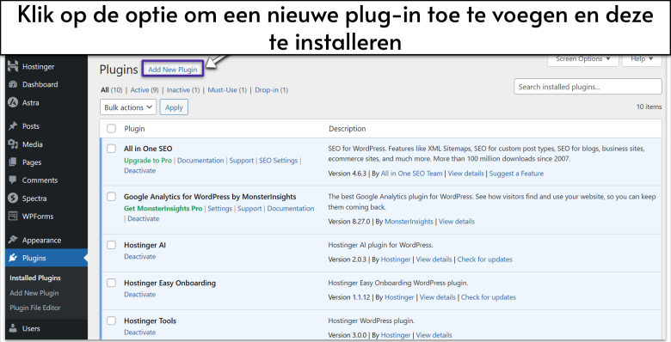Click the Media library icon

[13, 144]
